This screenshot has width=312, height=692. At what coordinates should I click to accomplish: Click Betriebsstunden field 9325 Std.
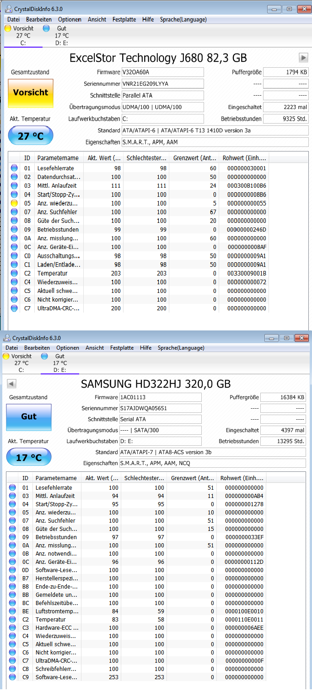click(286, 119)
